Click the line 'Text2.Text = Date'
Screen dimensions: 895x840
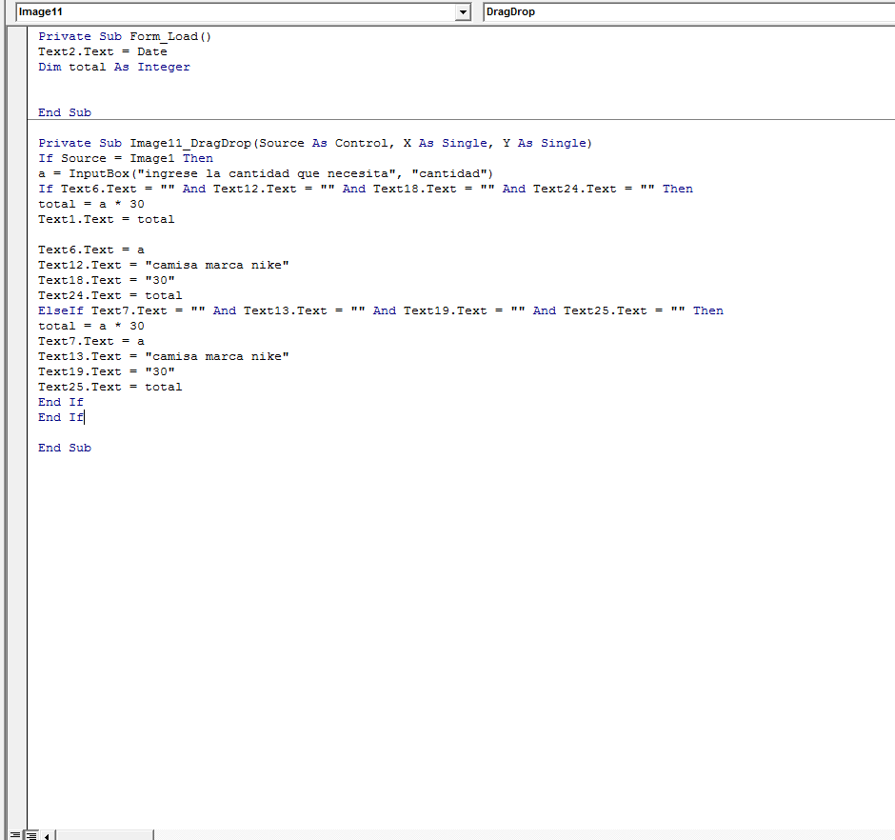point(103,52)
